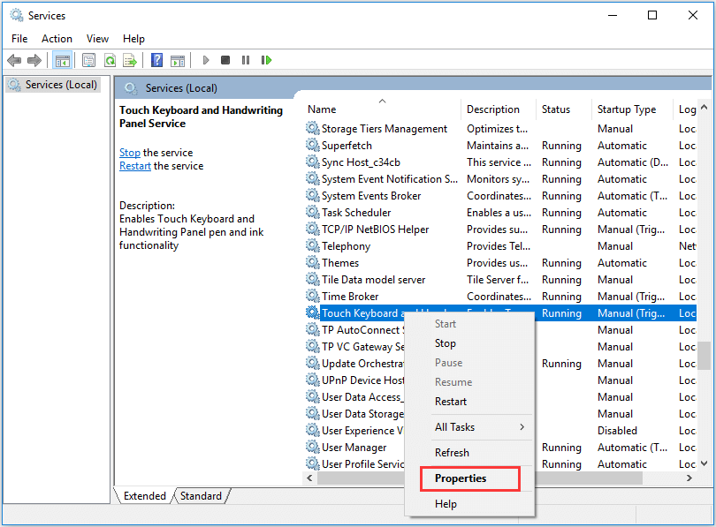Image resolution: width=716 pixels, height=527 pixels.
Task: Sort by the Description column header
Action: [499, 109]
